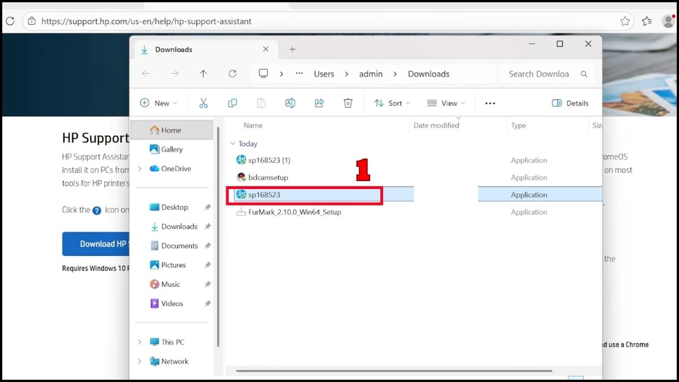Screen dimensions: 679x382
Task: Go back with Explorer's back arrow
Action: coord(145,74)
